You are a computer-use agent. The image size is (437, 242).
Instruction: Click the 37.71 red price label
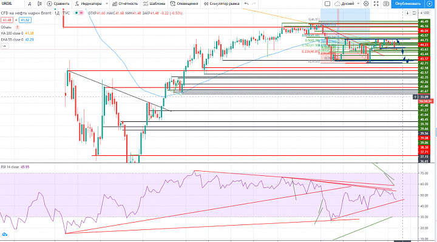(x=424, y=152)
